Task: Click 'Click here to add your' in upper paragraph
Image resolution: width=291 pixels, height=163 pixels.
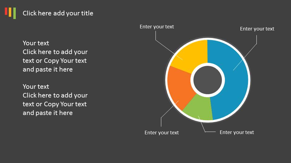Action: tap(55, 52)
